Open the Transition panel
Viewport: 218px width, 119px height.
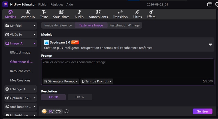point(120,14)
